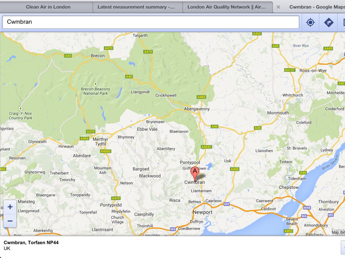
Task: Switch to London Air Quality Network tab
Action: coord(226,7)
